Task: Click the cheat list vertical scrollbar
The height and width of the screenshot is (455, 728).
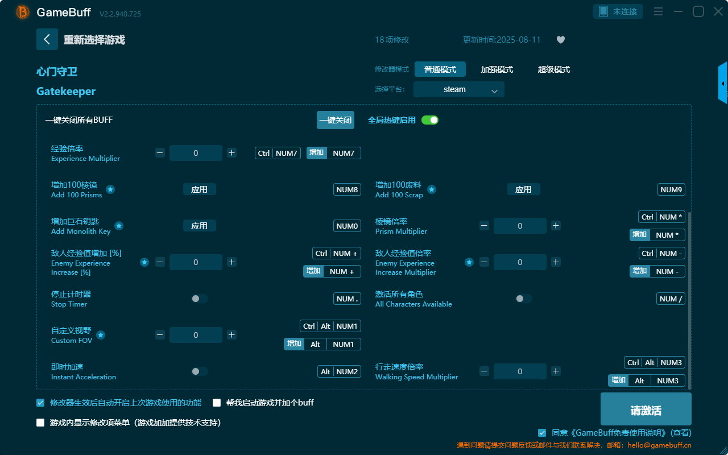Action: pyautogui.click(x=690, y=300)
